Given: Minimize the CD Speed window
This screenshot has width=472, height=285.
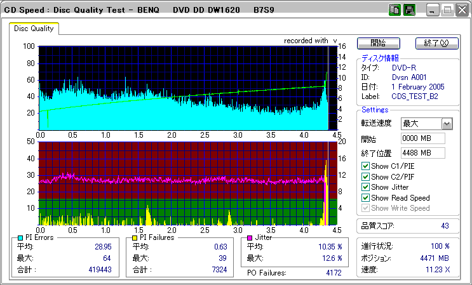Looking at the screenshot, I should pyautogui.click(x=433, y=10).
